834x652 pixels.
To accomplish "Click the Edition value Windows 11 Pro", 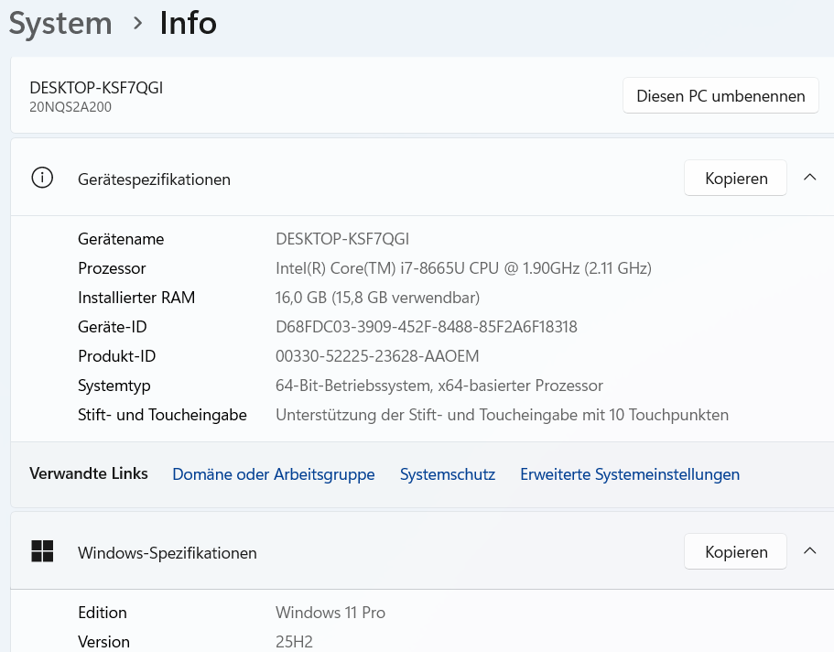I will [330, 613].
